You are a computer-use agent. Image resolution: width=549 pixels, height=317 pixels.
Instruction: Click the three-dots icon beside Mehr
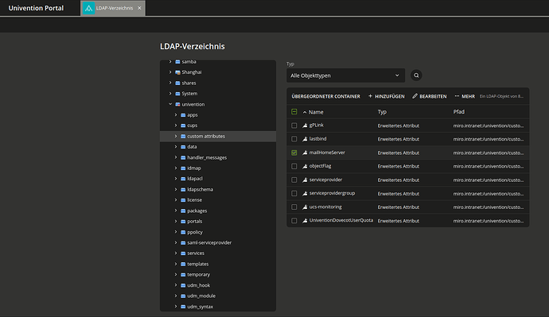pyautogui.click(x=457, y=96)
